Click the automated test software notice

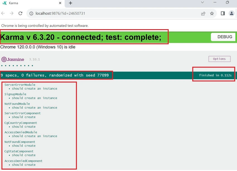pyautogui.click(x=45, y=26)
